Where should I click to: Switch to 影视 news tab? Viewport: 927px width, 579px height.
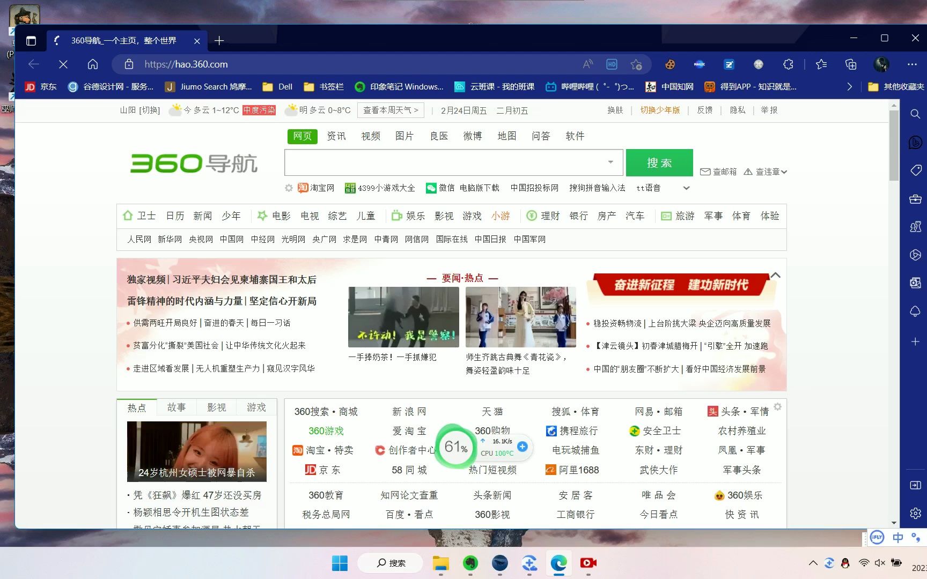pos(217,407)
